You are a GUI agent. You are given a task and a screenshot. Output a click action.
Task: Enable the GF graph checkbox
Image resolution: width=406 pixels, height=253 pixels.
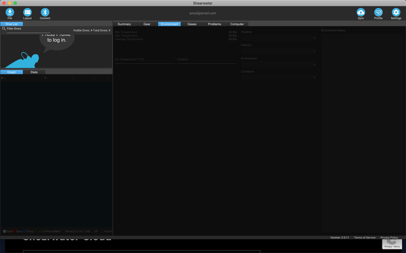pos(92,231)
